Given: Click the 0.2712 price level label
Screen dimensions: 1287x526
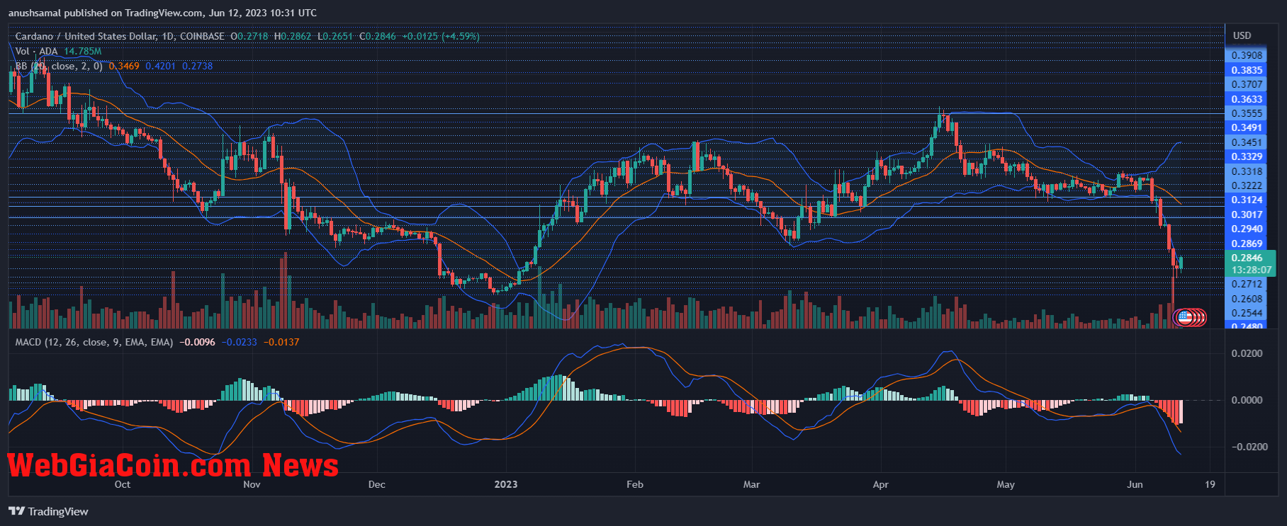Looking at the screenshot, I should tap(1247, 284).
